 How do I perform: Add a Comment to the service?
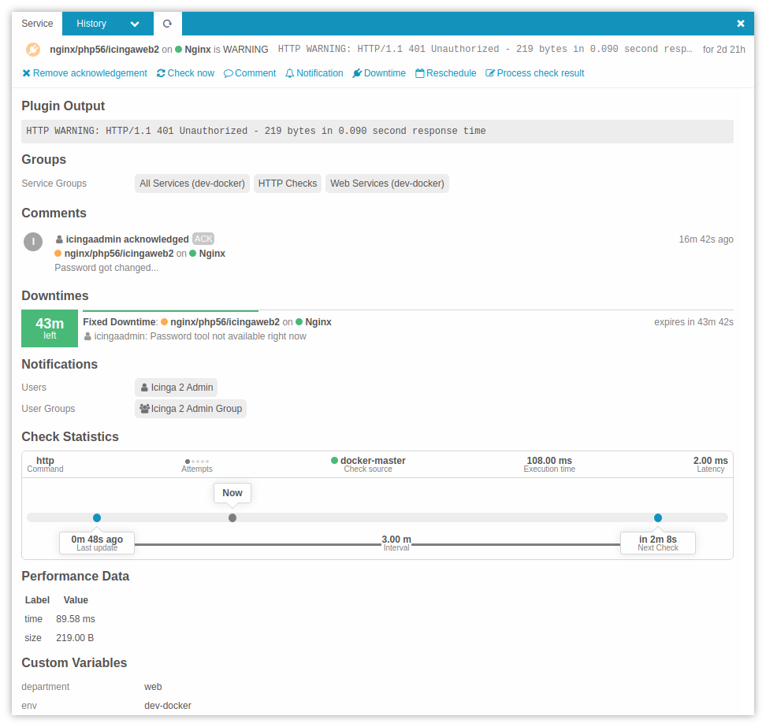(250, 73)
